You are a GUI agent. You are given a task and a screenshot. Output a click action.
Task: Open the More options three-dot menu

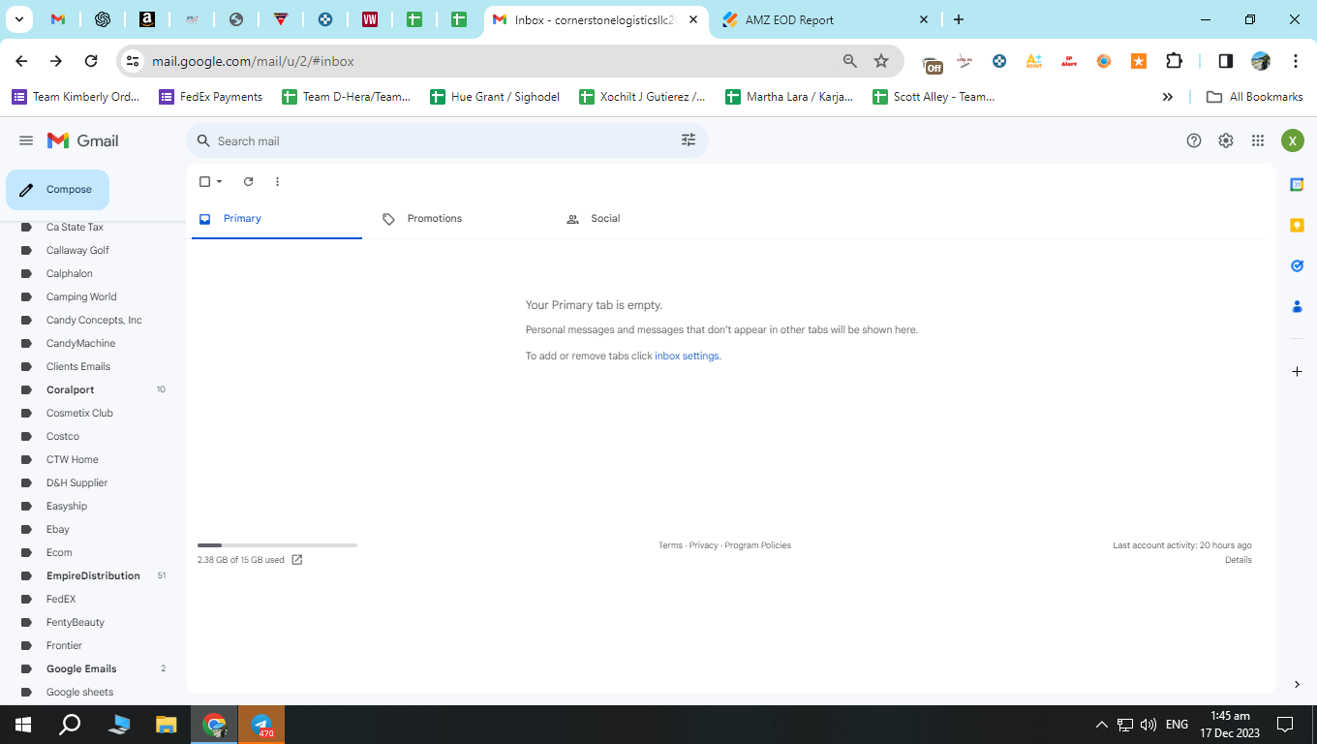[x=277, y=181]
